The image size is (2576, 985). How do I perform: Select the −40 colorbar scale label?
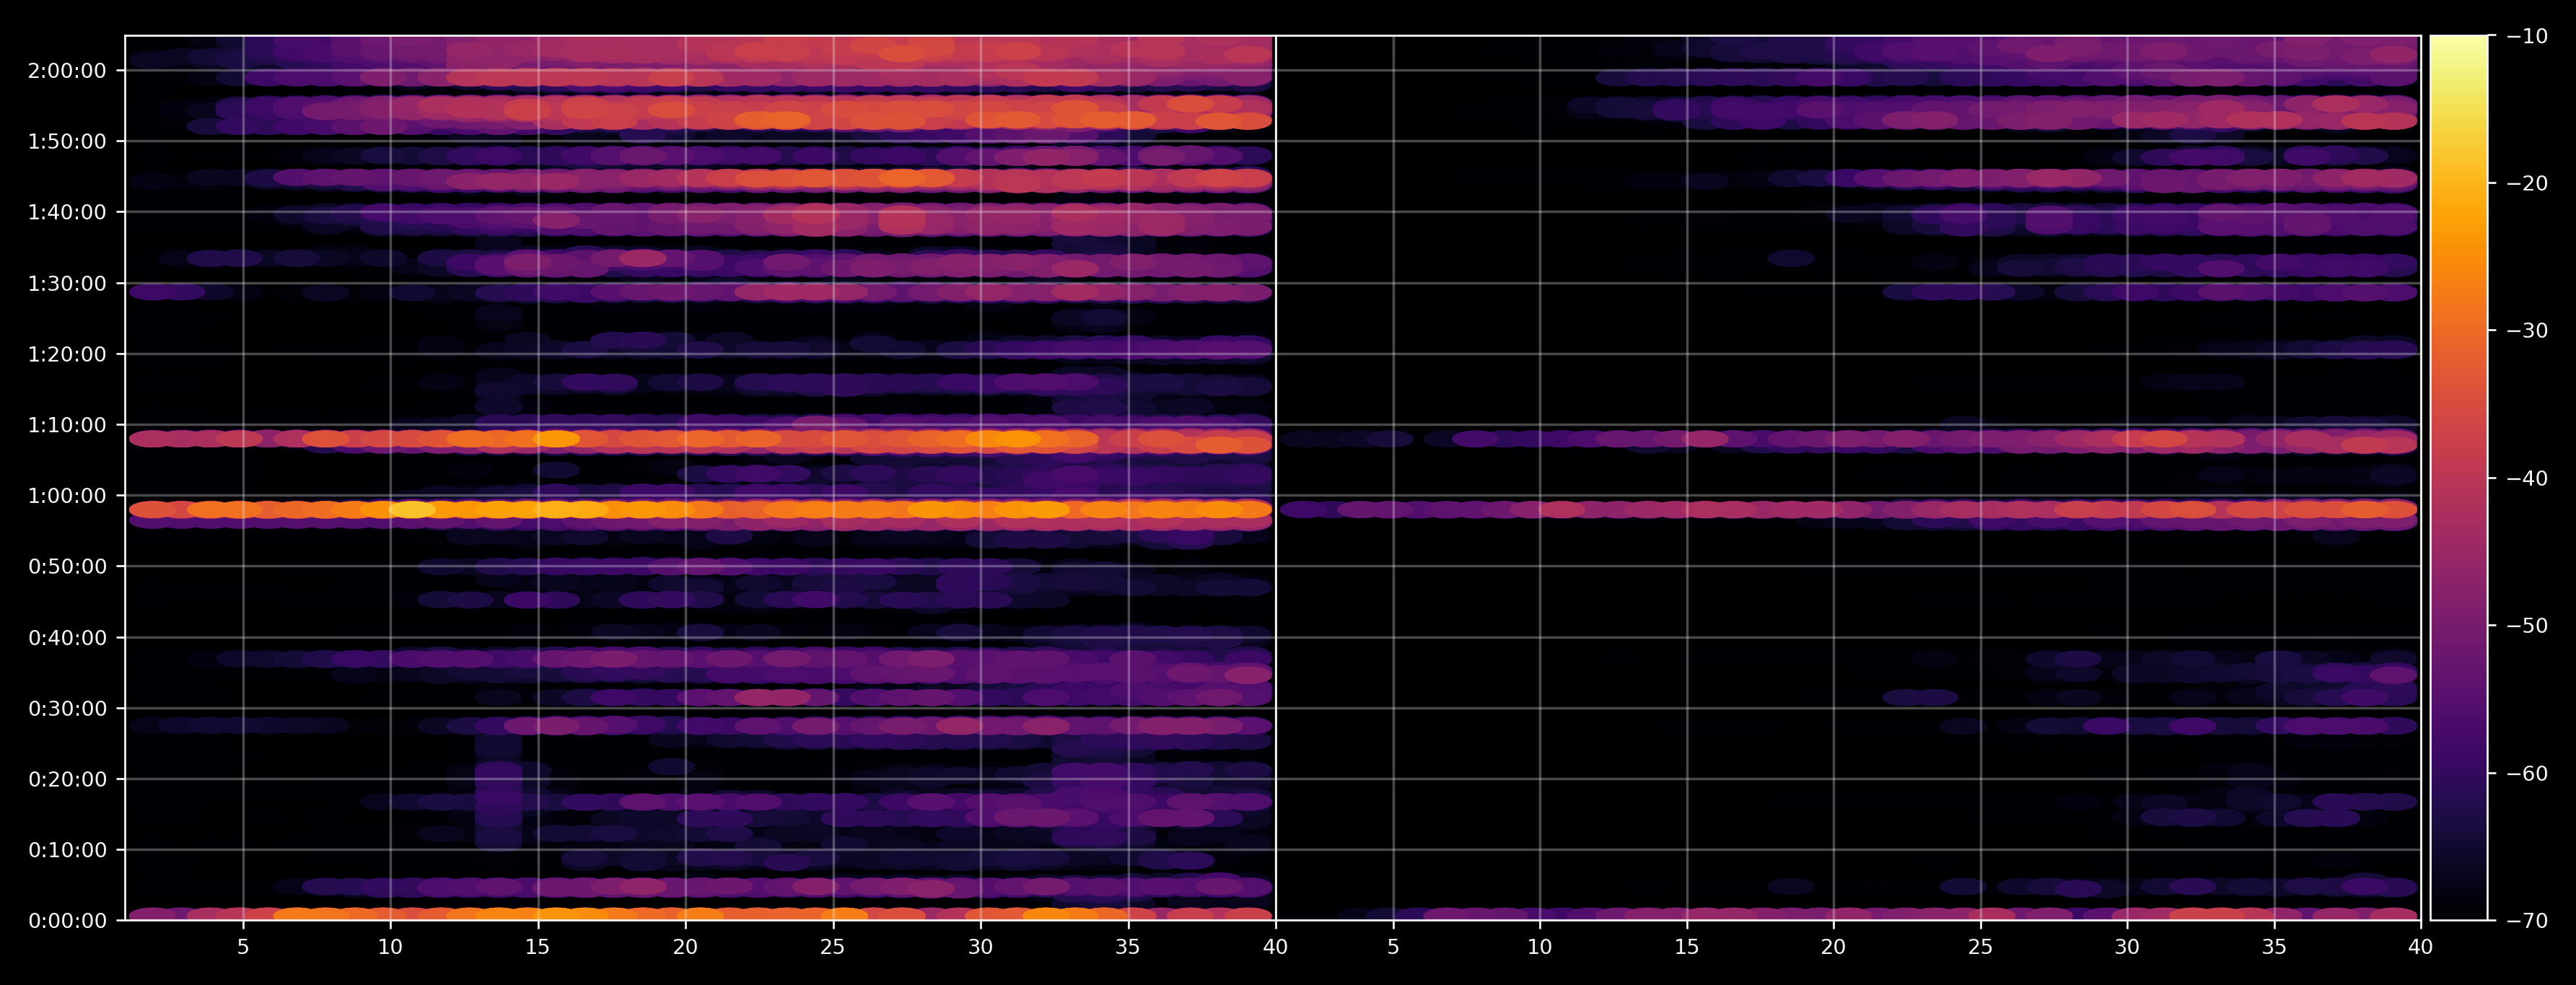click(x=2527, y=478)
